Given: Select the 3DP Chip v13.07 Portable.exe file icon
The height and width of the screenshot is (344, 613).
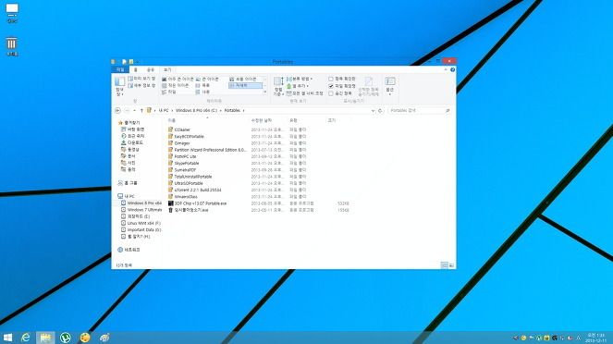Looking at the screenshot, I should [170, 203].
